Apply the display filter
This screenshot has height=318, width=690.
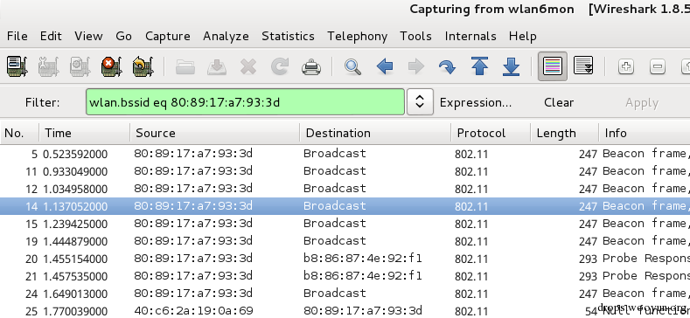(x=642, y=103)
